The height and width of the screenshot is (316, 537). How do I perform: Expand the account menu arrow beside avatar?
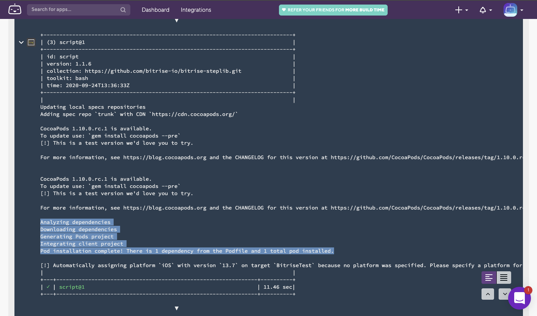click(x=522, y=10)
